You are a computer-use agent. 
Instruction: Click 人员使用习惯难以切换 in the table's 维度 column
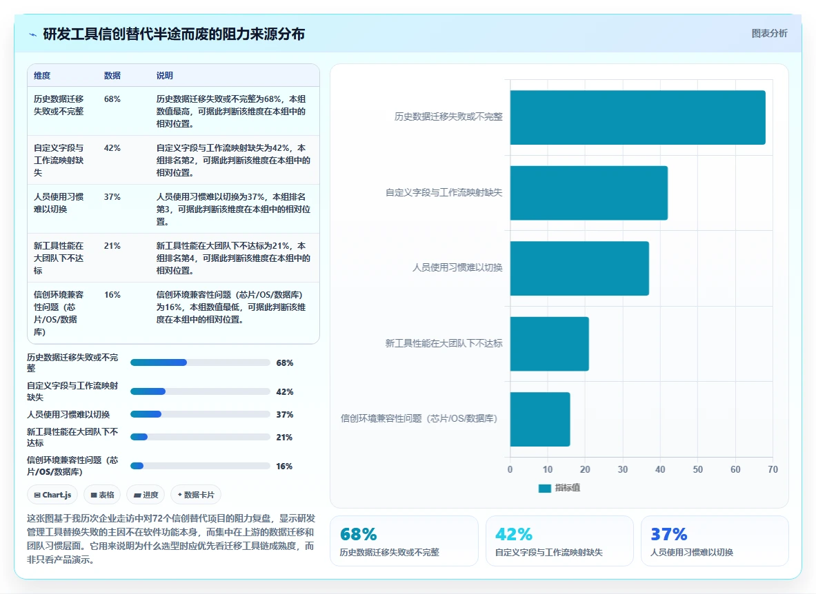59,203
